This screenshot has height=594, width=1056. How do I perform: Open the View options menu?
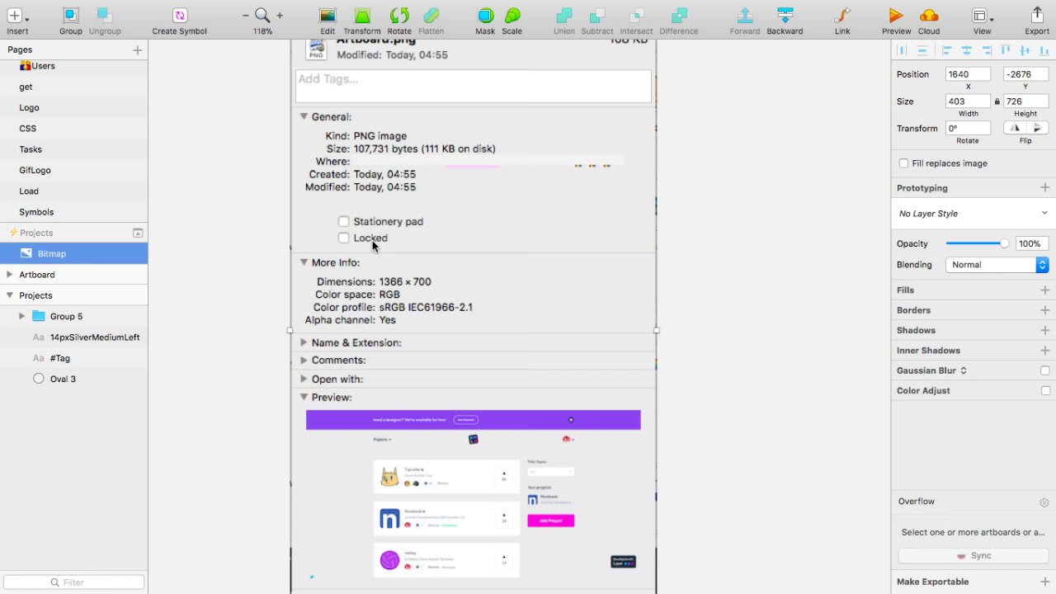tap(982, 16)
